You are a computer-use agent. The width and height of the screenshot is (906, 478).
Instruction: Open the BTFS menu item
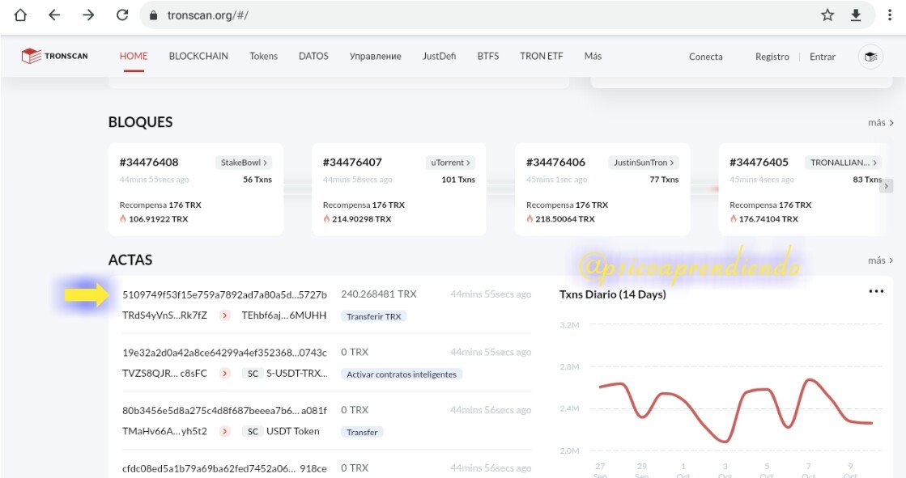pyautogui.click(x=487, y=56)
